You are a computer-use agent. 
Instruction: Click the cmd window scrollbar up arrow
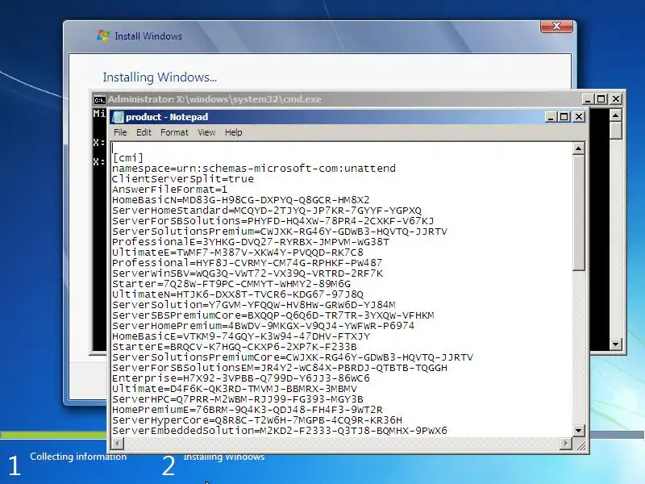pos(615,115)
